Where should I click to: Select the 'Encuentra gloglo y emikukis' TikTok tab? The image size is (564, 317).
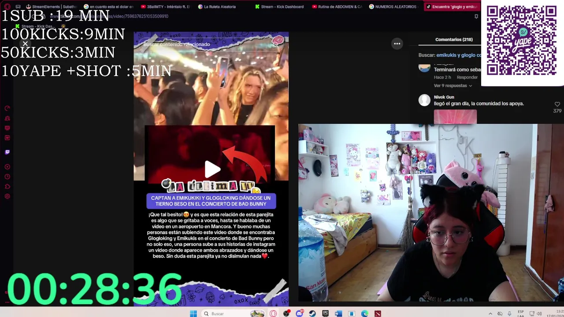pos(451,7)
